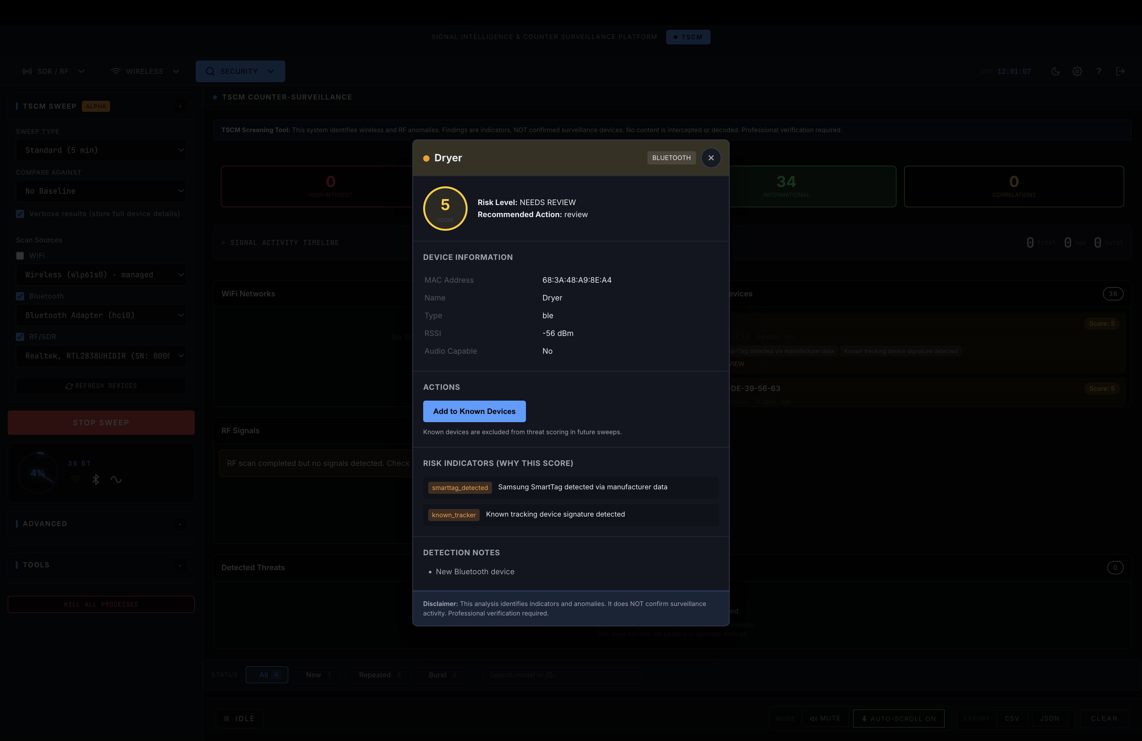The height and width of the screenshot is (741, 1142).
Task: Click the score 5 circle badge
Action: (445, 209)
